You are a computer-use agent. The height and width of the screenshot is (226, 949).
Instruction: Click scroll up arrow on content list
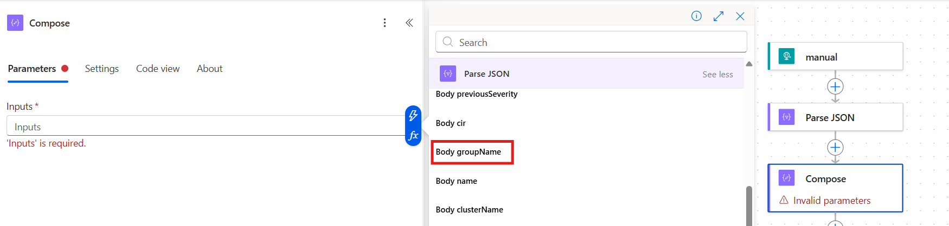(749, 64)
